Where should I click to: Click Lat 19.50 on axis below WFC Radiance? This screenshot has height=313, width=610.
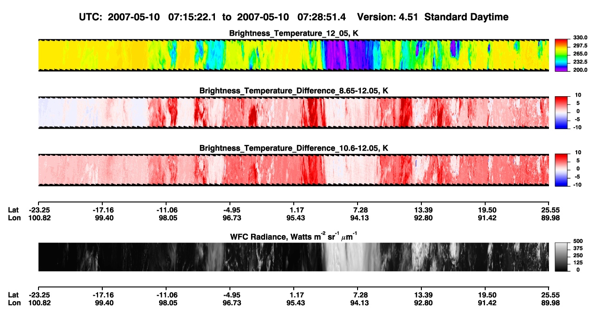tap(486, 295)
